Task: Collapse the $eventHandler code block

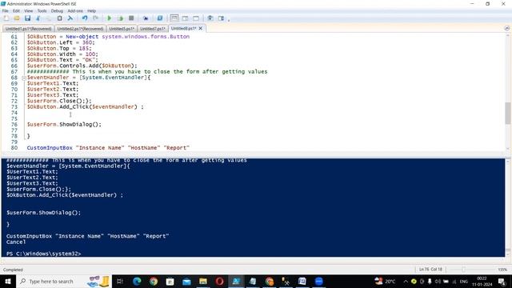Action: point(24,78)
